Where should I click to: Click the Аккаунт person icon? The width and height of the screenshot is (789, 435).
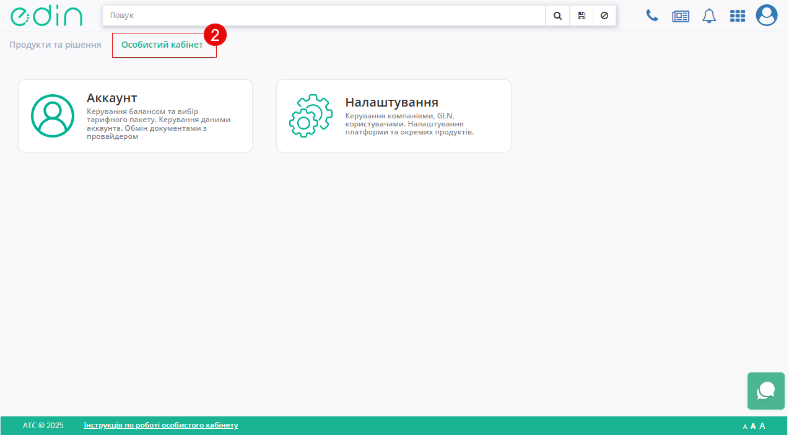tap(53, 116)
